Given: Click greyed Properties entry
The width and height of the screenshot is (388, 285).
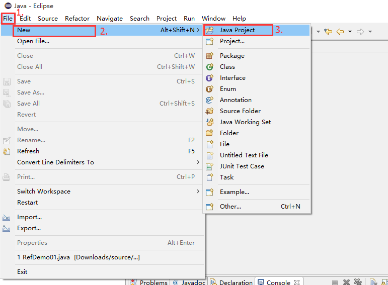Looking at the screenshot, I should click(103, 243).
